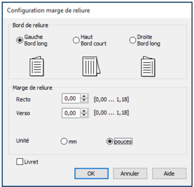The height and width of the screenshot is (187, 194).
Task: Click the Verso margin input field
Action: tap(71, 113)
